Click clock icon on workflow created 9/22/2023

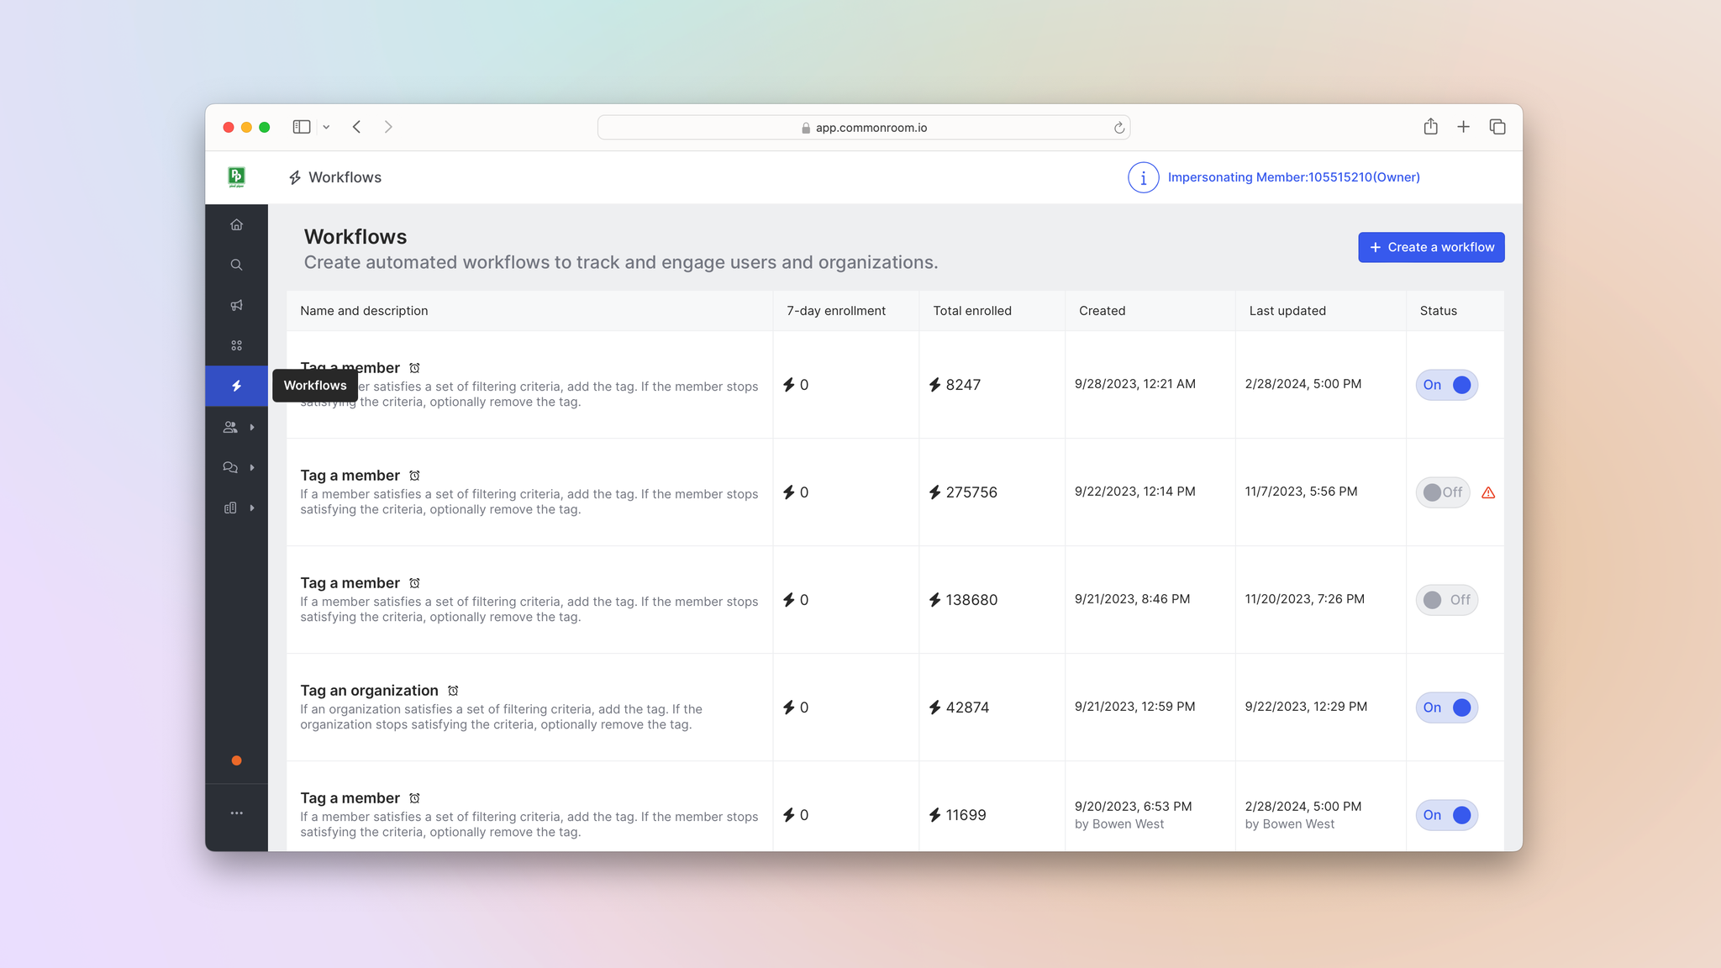click(414, 476)
